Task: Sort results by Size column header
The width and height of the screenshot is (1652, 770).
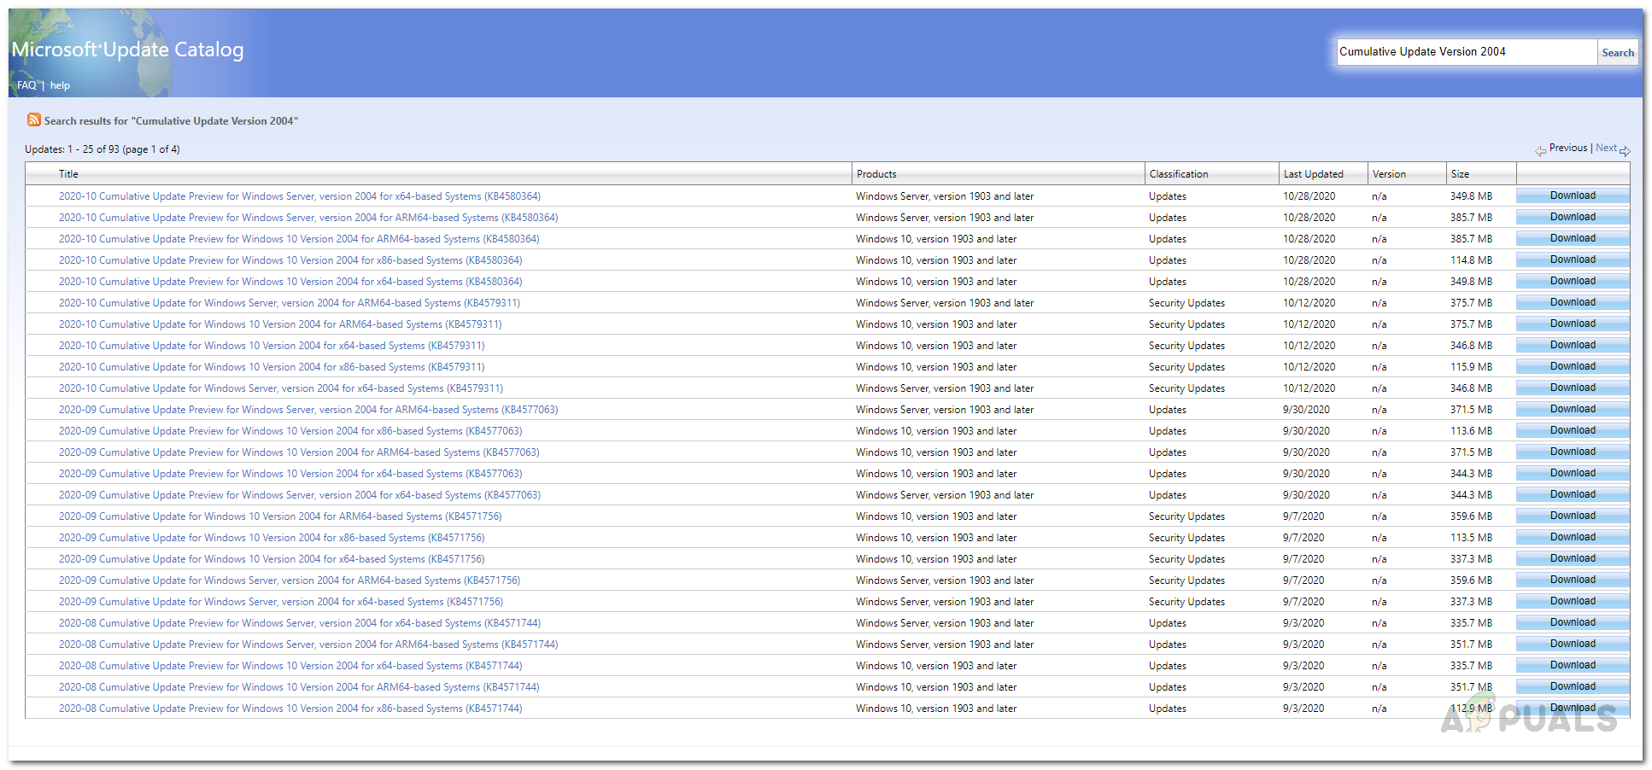Action: point(1460,174)
